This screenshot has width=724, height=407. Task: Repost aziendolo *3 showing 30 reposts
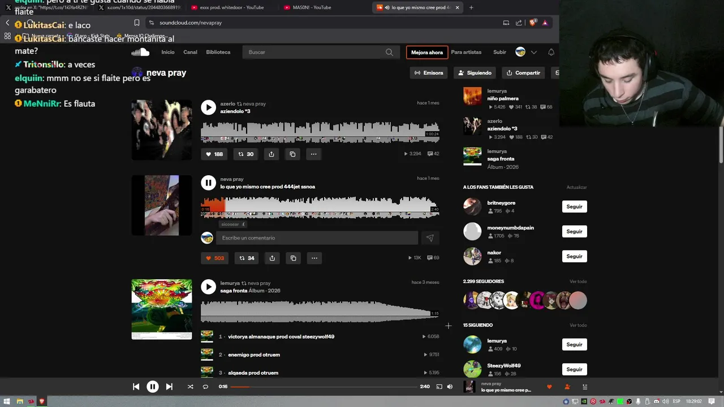point(245,154)
